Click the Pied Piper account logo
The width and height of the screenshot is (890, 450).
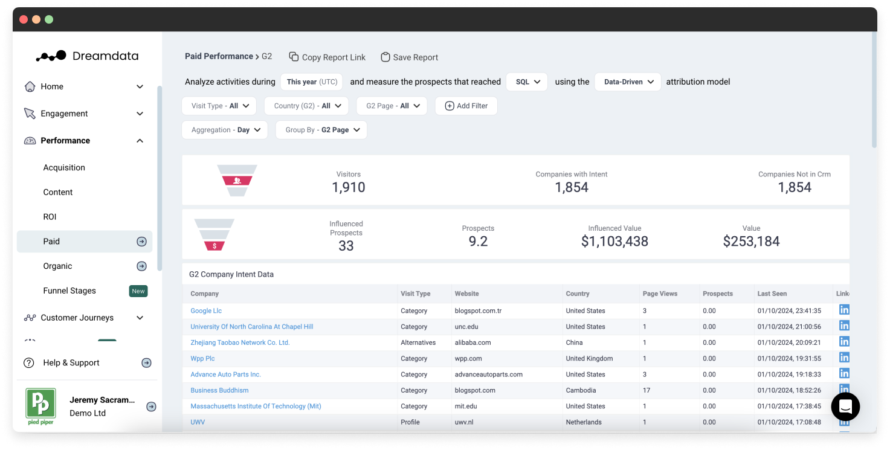tap(40, 404)
